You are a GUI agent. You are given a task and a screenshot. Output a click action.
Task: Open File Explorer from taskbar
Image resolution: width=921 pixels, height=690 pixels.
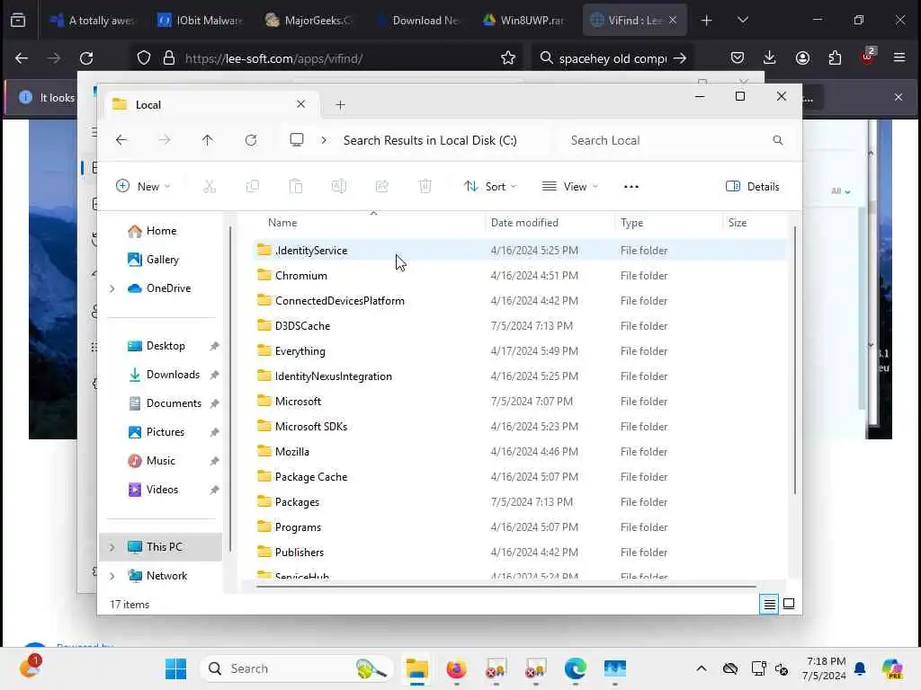click(x=417, y=668)
